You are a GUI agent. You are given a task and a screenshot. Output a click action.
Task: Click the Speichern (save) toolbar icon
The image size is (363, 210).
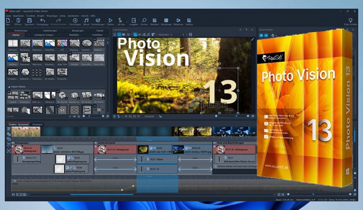[x=30, y=20]
